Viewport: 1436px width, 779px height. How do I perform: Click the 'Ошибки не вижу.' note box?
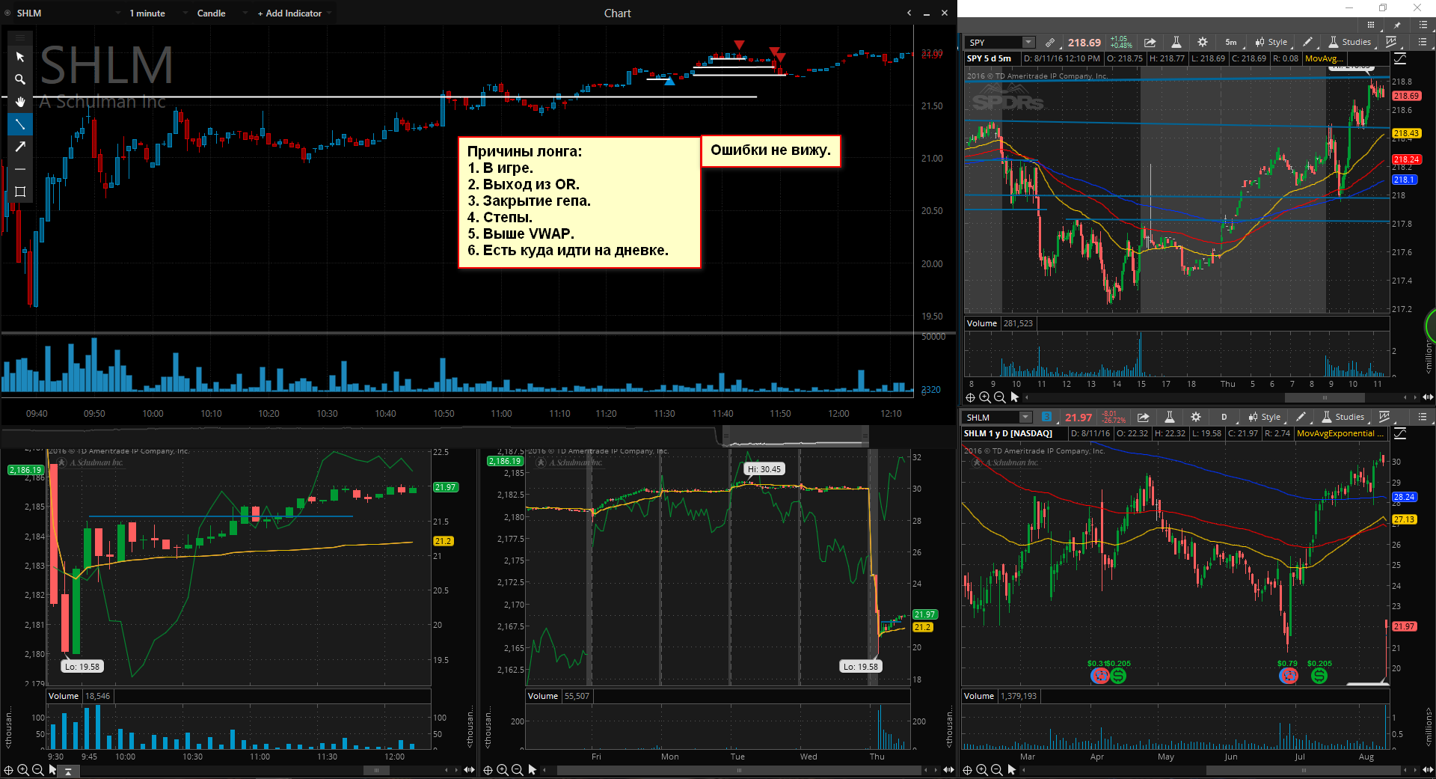coord(770,150)
